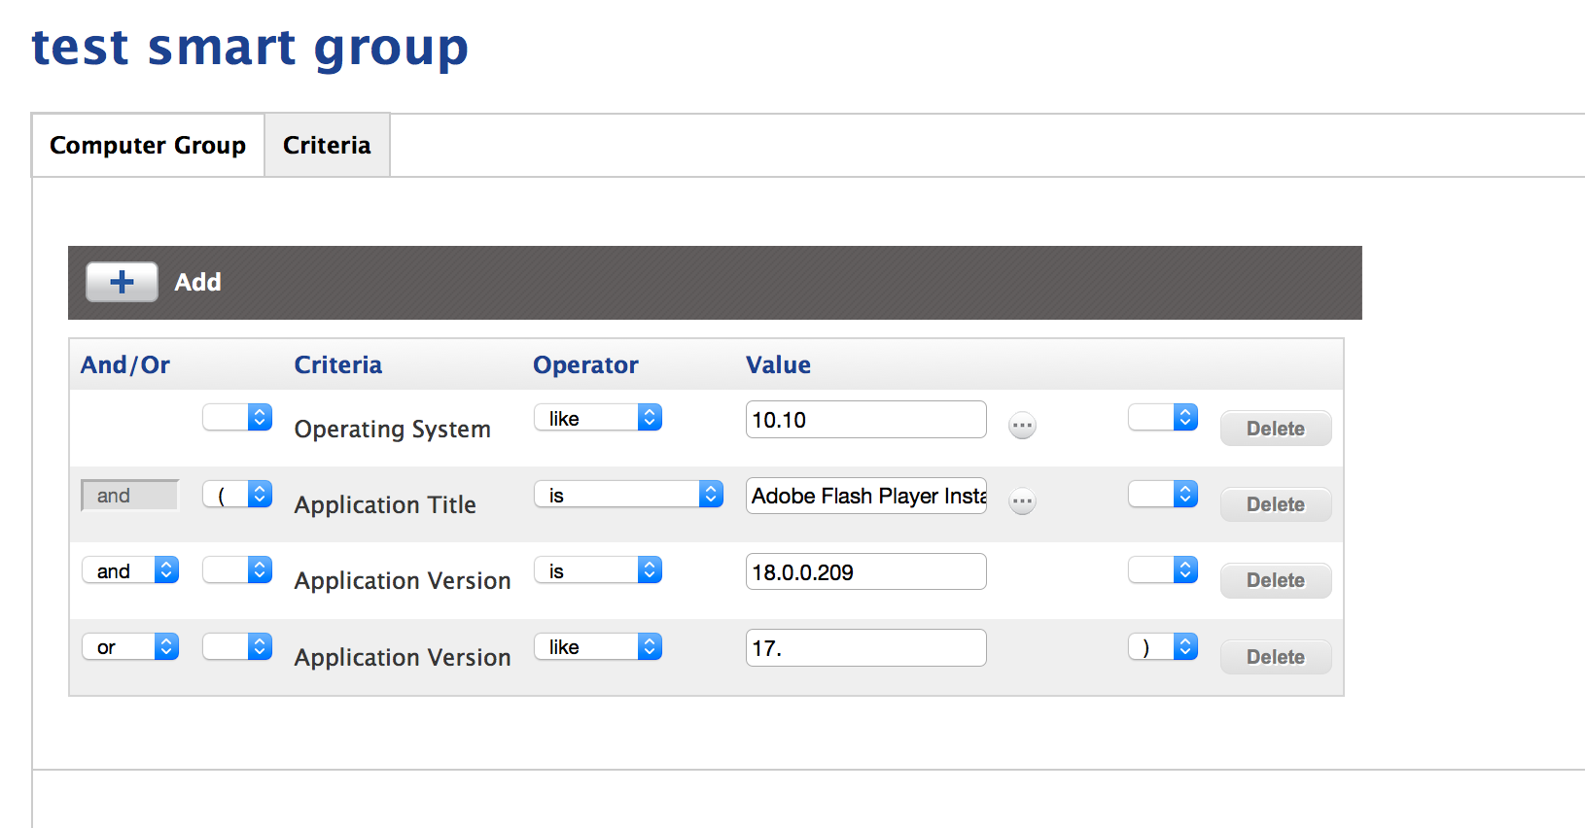Open opening parenthesis dropdown in 18.0.0.209 row
This screenshot has height=828, width=1585.
click(237, 569)
